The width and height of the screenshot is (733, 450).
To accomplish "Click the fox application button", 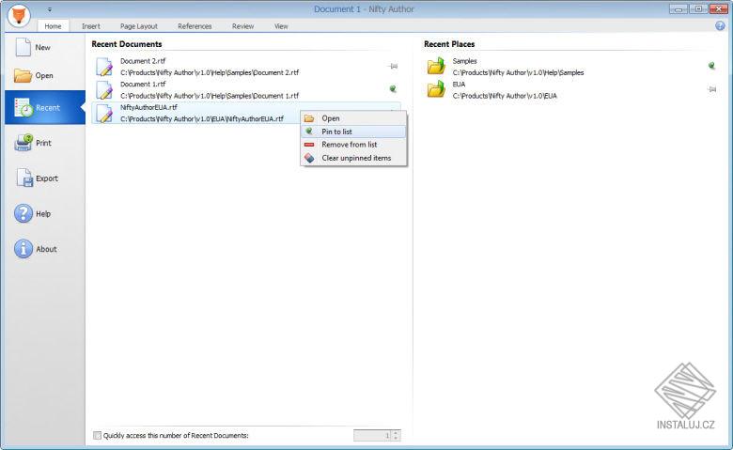I will click(19, 15).
